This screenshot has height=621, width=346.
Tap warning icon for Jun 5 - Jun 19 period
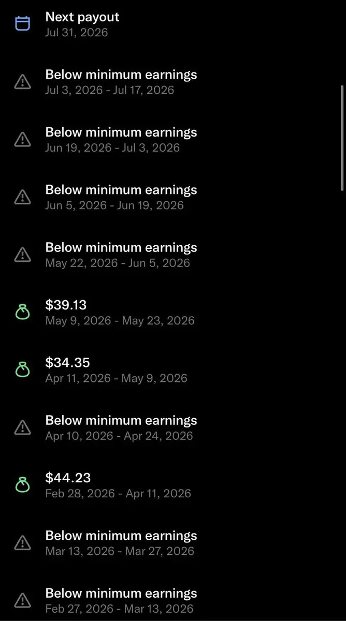click(x=22, y=197)
